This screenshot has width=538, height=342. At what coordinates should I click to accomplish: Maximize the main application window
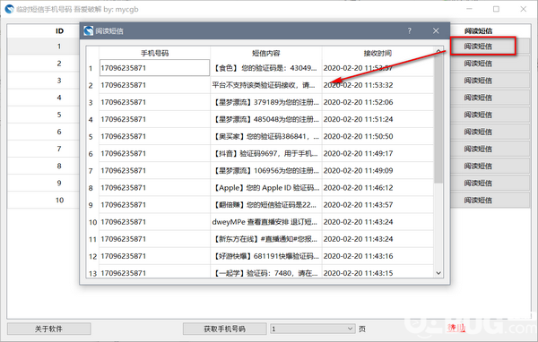tap(496, 9)
